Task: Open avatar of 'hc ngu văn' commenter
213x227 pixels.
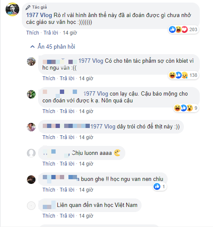Action: [x=31, y=61]
